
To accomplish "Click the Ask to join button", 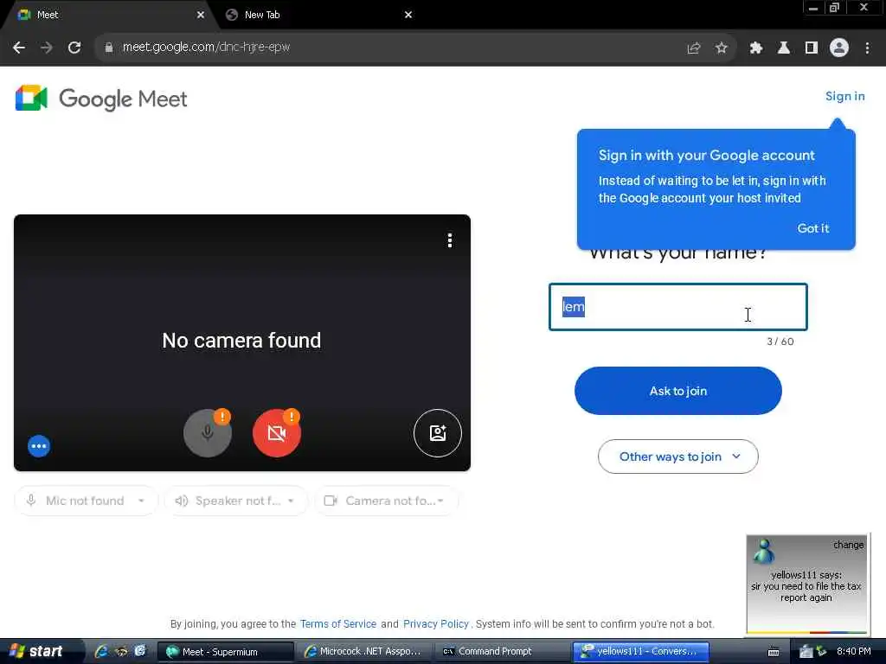I will point(678,391).
